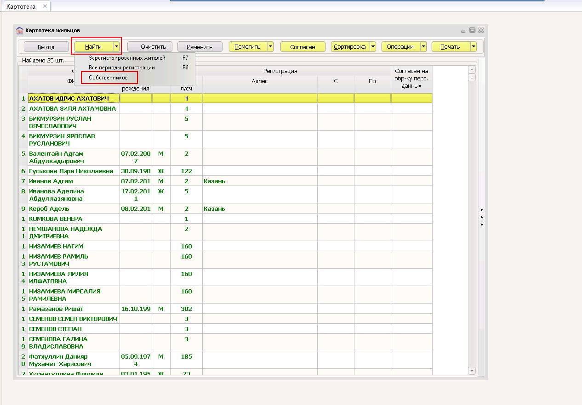This screenshot has width=582, height=405.
Task: Click account number 302 in Рамазанов row
Action: [x=186, y=309]
